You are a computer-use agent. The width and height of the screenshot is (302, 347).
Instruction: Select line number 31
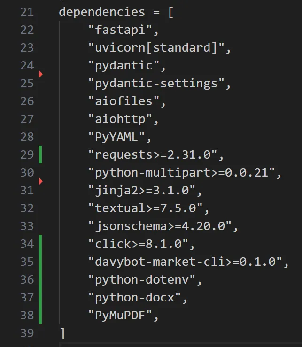(x=27, y=190)
